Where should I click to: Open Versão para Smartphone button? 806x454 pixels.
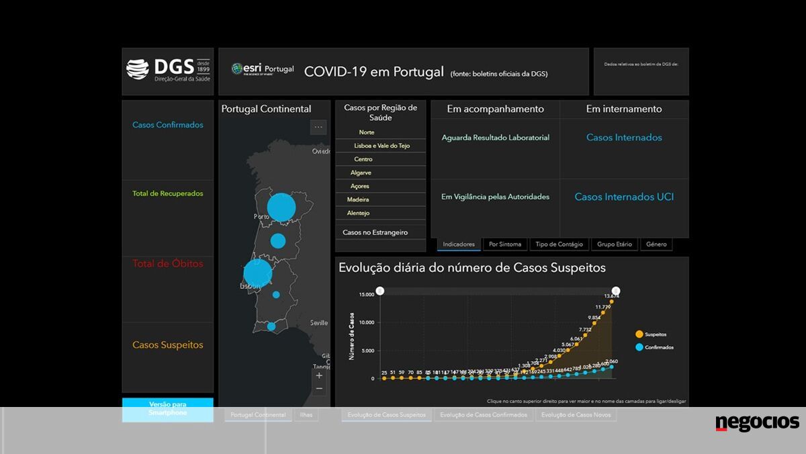pos(168,409)
